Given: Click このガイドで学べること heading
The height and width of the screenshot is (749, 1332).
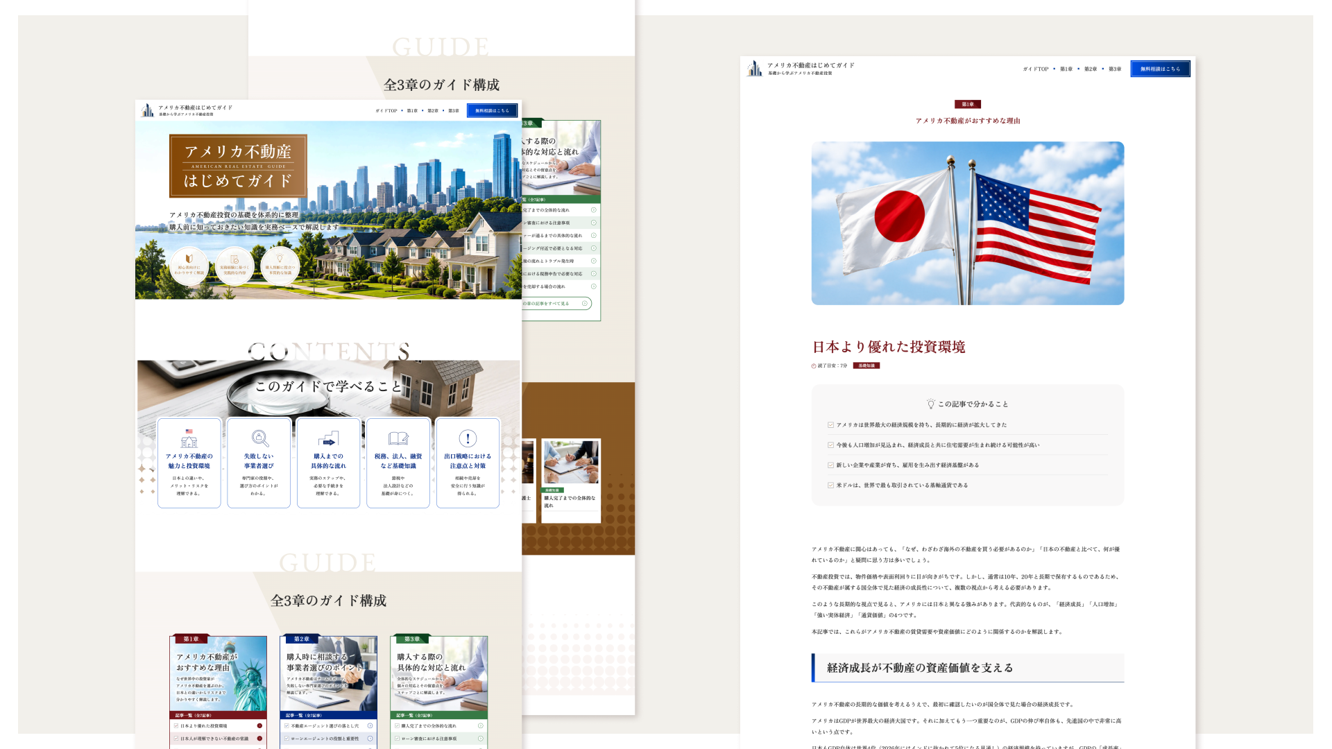Looking at the screenshot, I should coord(328,386).
